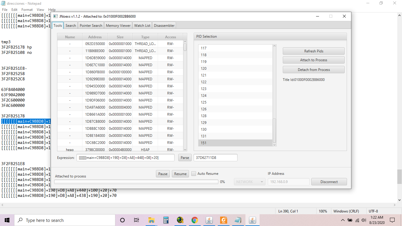
Task: Open the Task View taskbar icon
Action: pos(137,220)
